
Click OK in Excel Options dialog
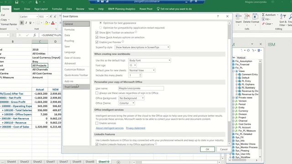pos(208,149)
